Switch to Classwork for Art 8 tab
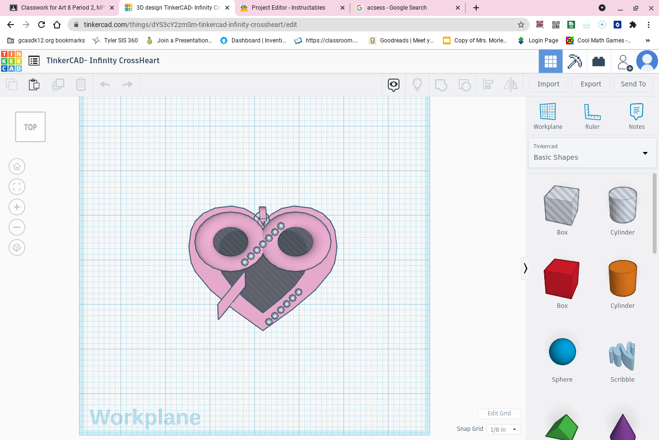 (x=63, y=8)
